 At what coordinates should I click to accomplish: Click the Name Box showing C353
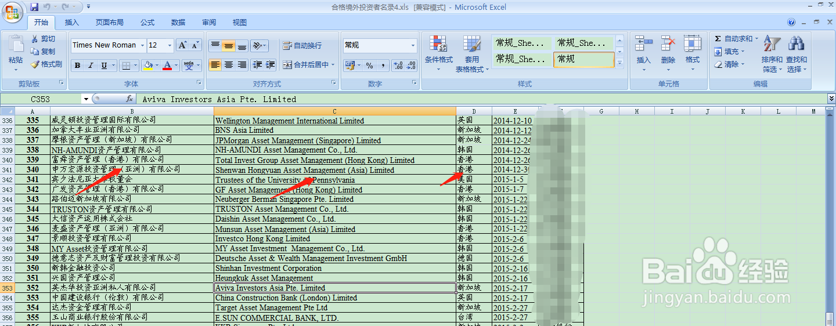[41, 99]
